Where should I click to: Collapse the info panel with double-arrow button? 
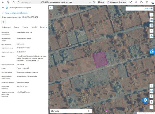point(51,8)
